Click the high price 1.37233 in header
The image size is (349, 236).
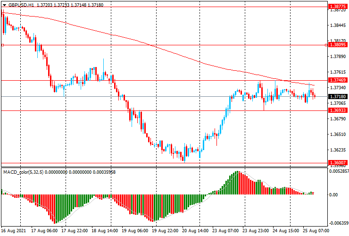(61, 5)
